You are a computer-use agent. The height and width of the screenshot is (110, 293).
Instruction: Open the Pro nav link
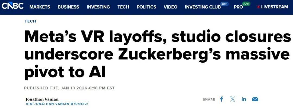(x=238, y=7)
